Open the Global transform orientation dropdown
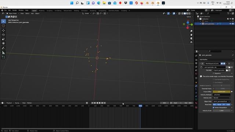The width and height of the screenshot is (235, 132). [87, 14]
